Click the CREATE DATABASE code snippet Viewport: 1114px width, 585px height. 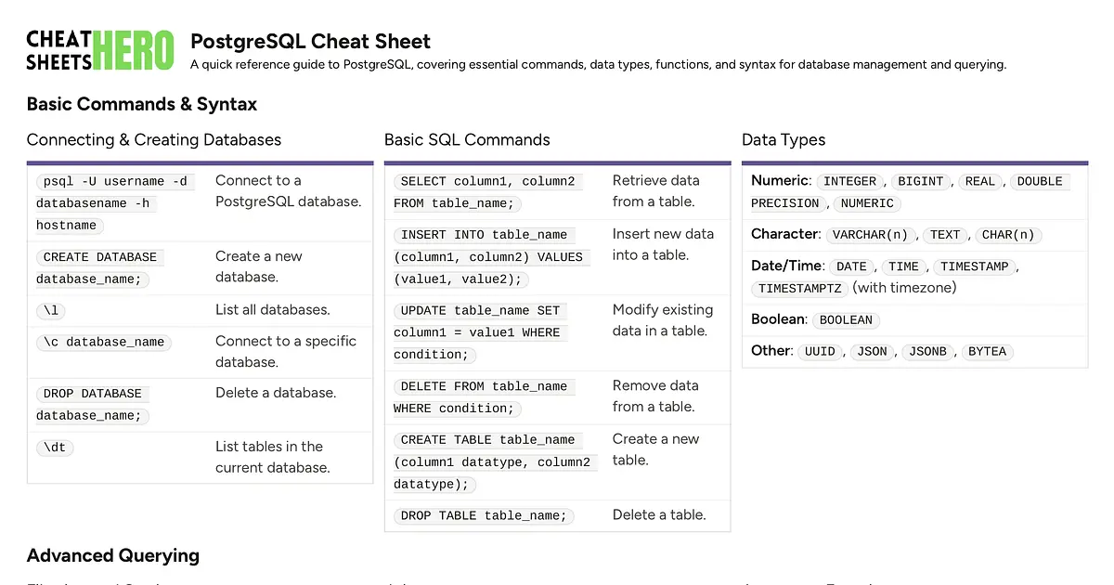click(x=100, y=257)
